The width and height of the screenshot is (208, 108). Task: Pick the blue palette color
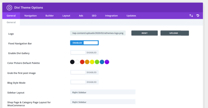(102, 62)
